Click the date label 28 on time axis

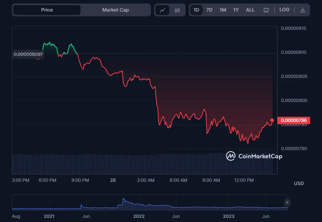point(113,180)
